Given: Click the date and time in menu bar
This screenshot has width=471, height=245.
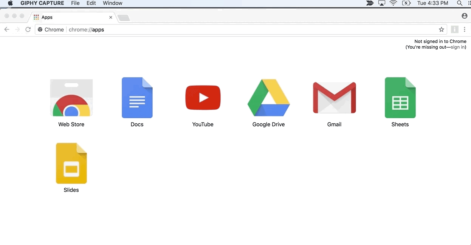Looking at the screenshot, I should pyautogui.click(x=432, y=3).
